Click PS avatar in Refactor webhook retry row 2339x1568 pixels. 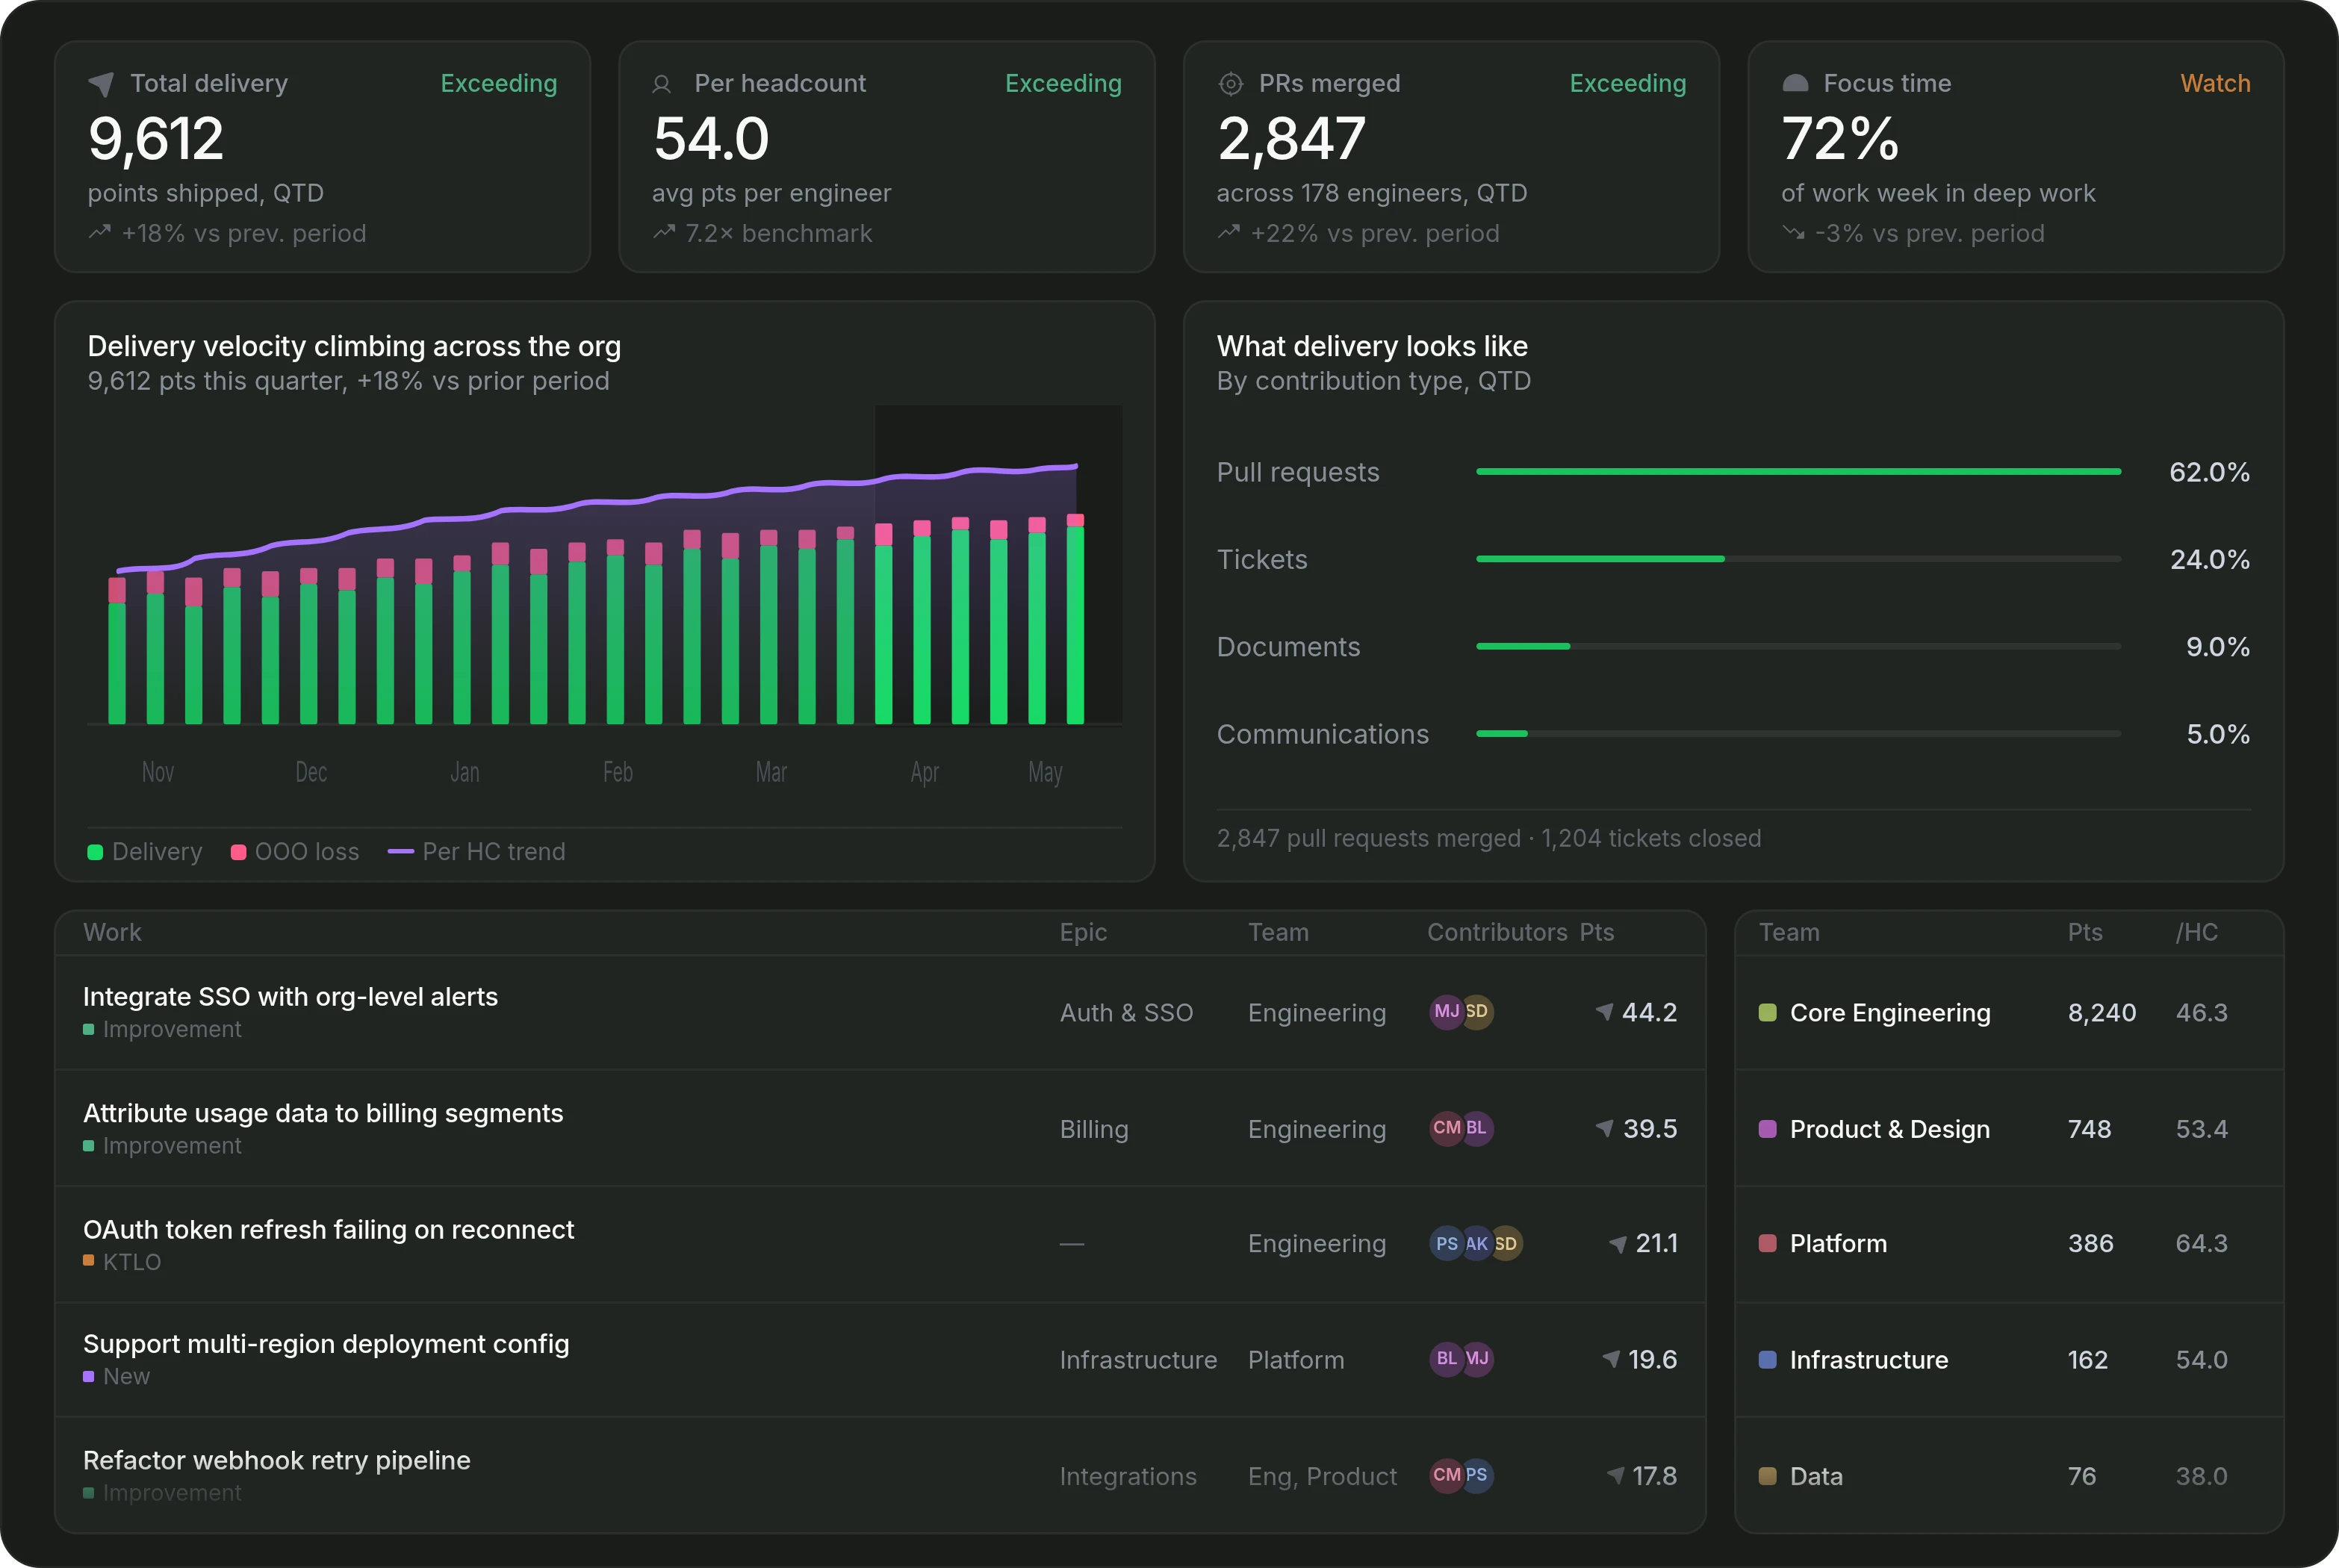tap(1477, 1475)
